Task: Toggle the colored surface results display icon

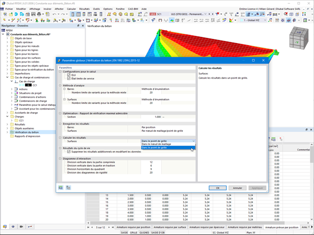Action: click(x=171, y=20)
